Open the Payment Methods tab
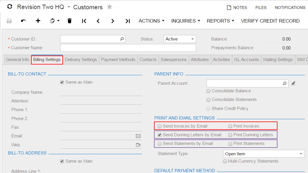Screen dimensions: 308x173 [118, 60]
